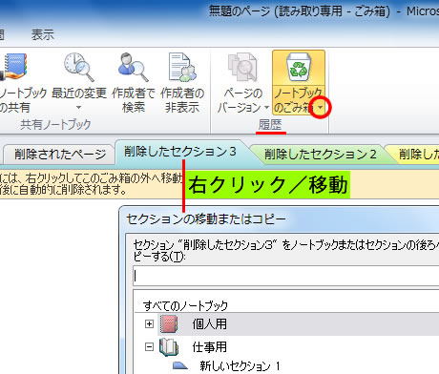Select the 削除したセクション 3 tab

(x=180, y=152)
